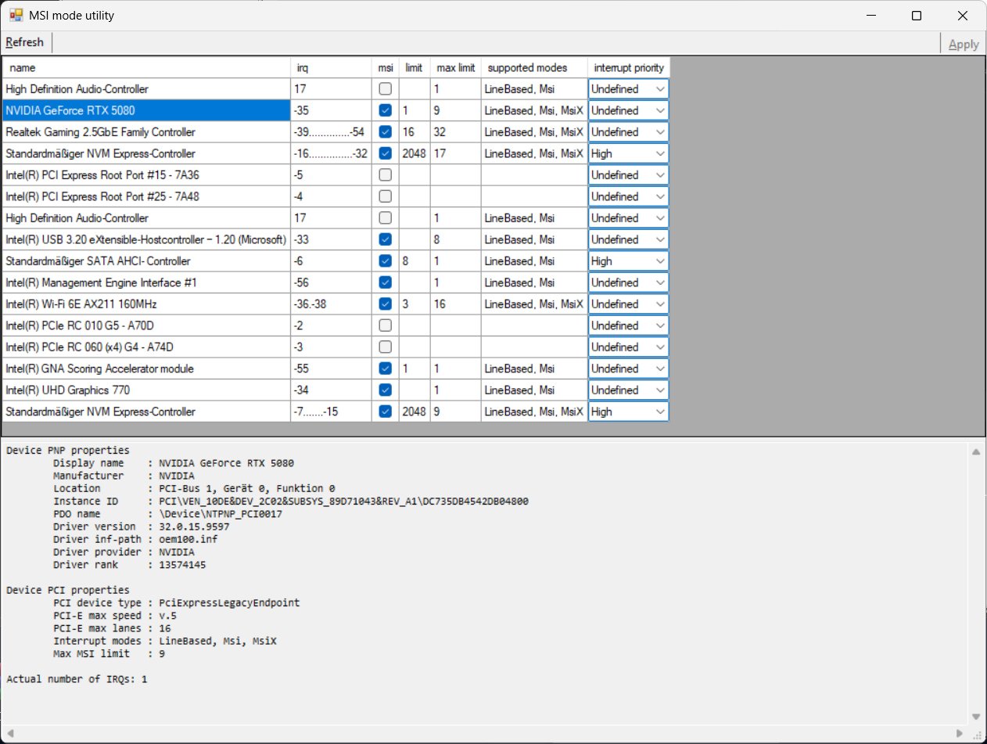Open priority dropdown for PCIe RC 010 G5
This screenshot has height=744, width=987.
pos(629,325)
